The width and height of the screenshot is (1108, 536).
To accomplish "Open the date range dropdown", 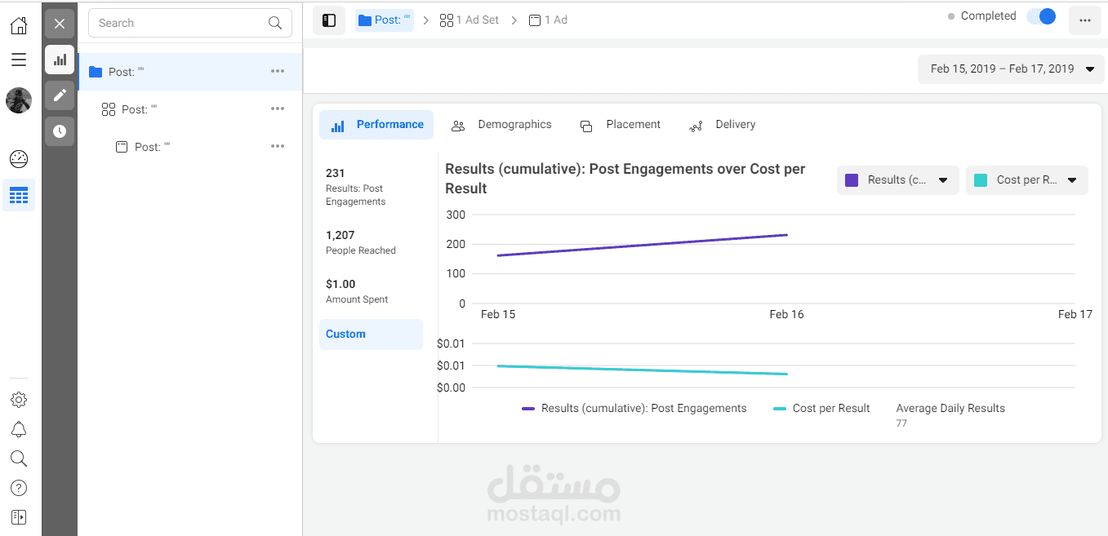I will [x=1011, y=69].
